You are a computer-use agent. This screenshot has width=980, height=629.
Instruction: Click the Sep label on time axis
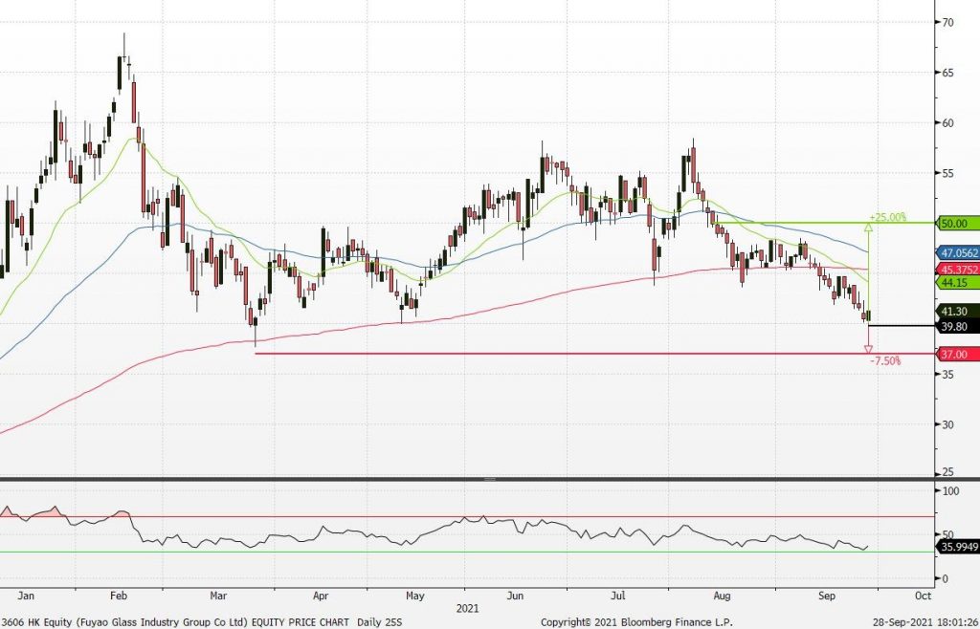point(826,596)
